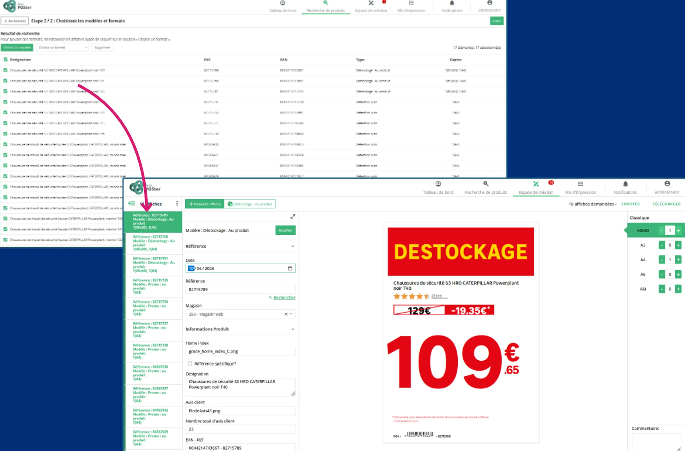Collapse the Référence section chevron
Screen dimensions: 685x451
point(292,246)
